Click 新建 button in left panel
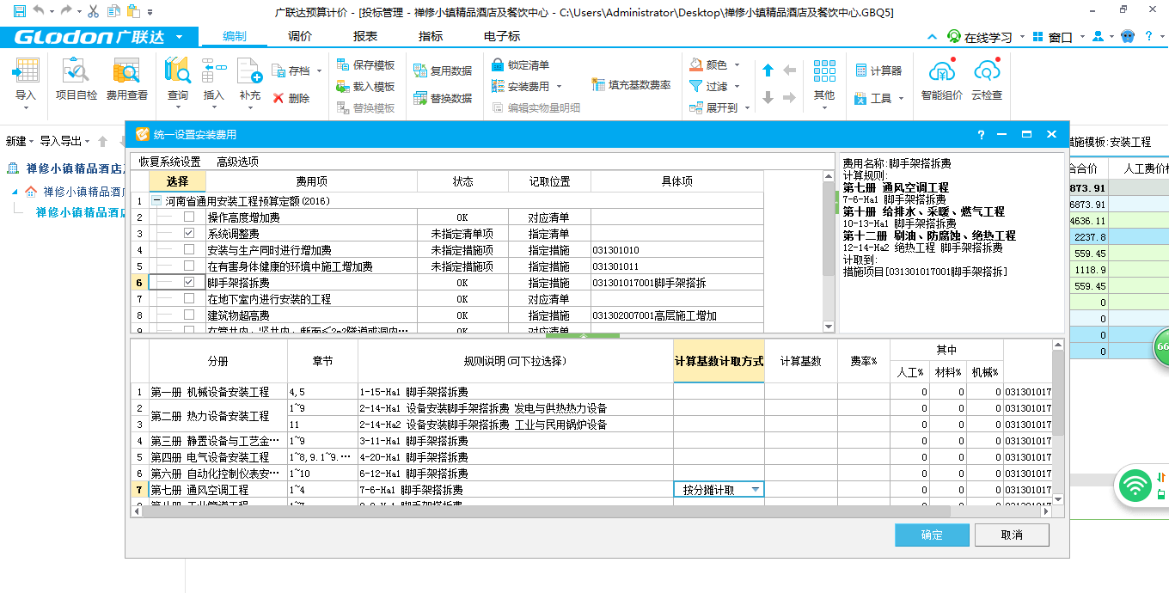Screen dimensions: 1169x593 [x=19, y=141]
